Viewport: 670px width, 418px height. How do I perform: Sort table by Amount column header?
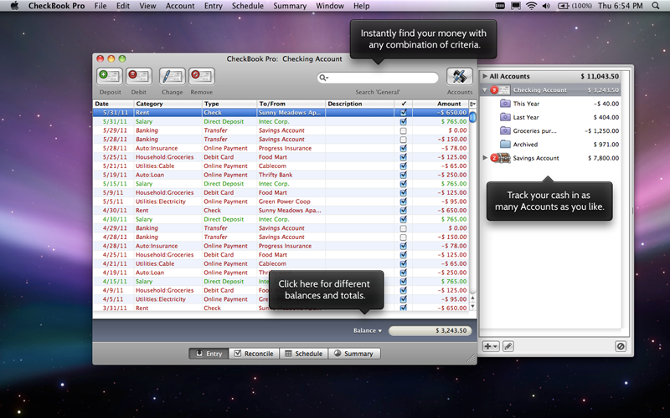[441, 104]
